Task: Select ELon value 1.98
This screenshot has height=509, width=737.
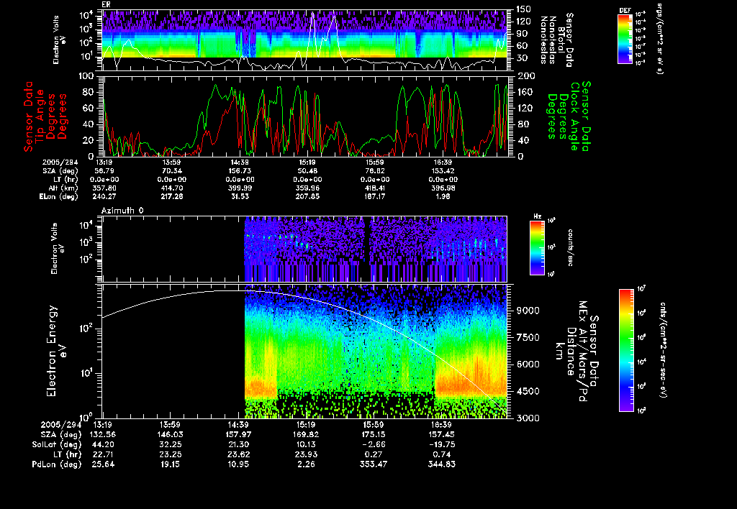Action: [443, 196]
